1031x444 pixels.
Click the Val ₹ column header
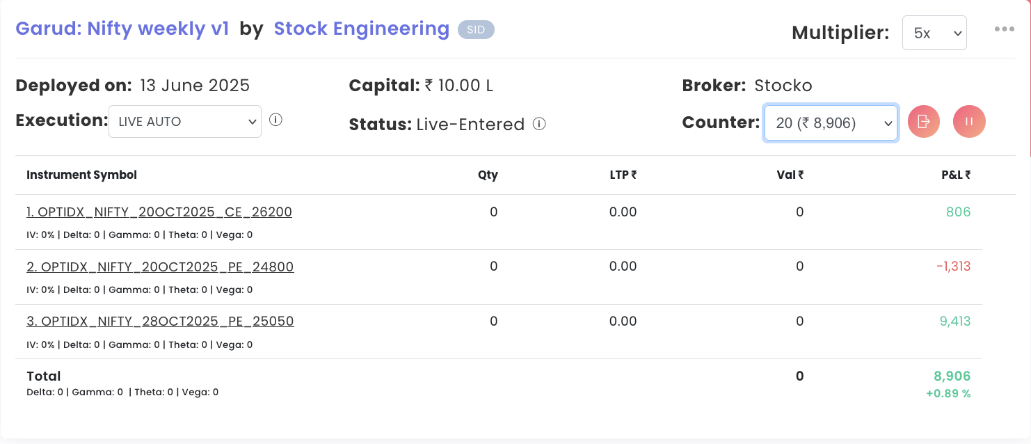pos(790,175)
